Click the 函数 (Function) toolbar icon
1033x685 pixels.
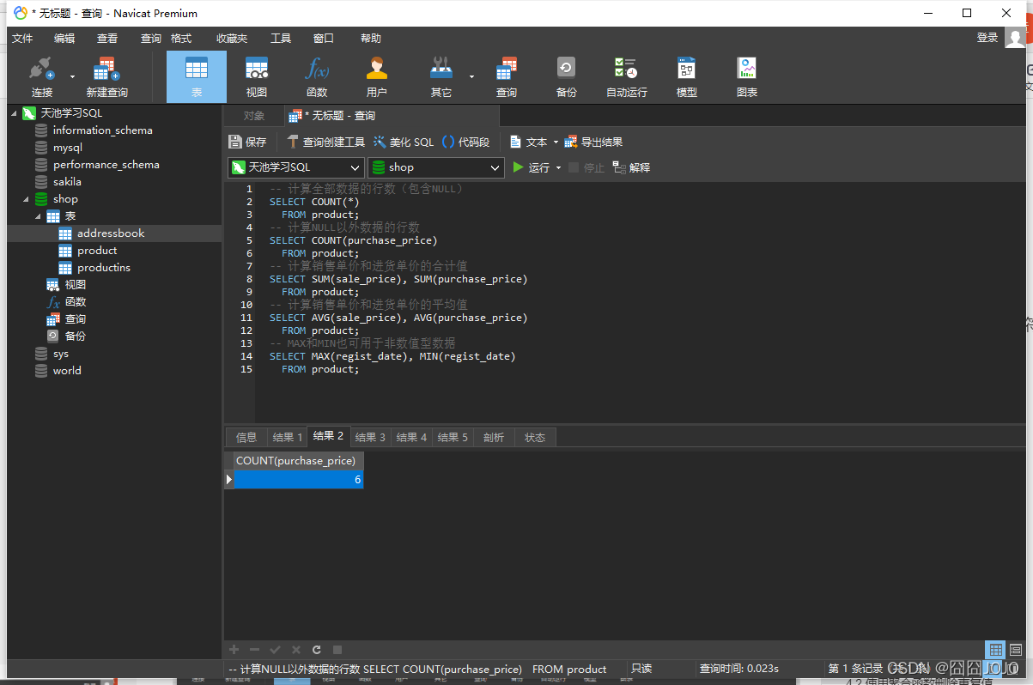pos(317,76)
